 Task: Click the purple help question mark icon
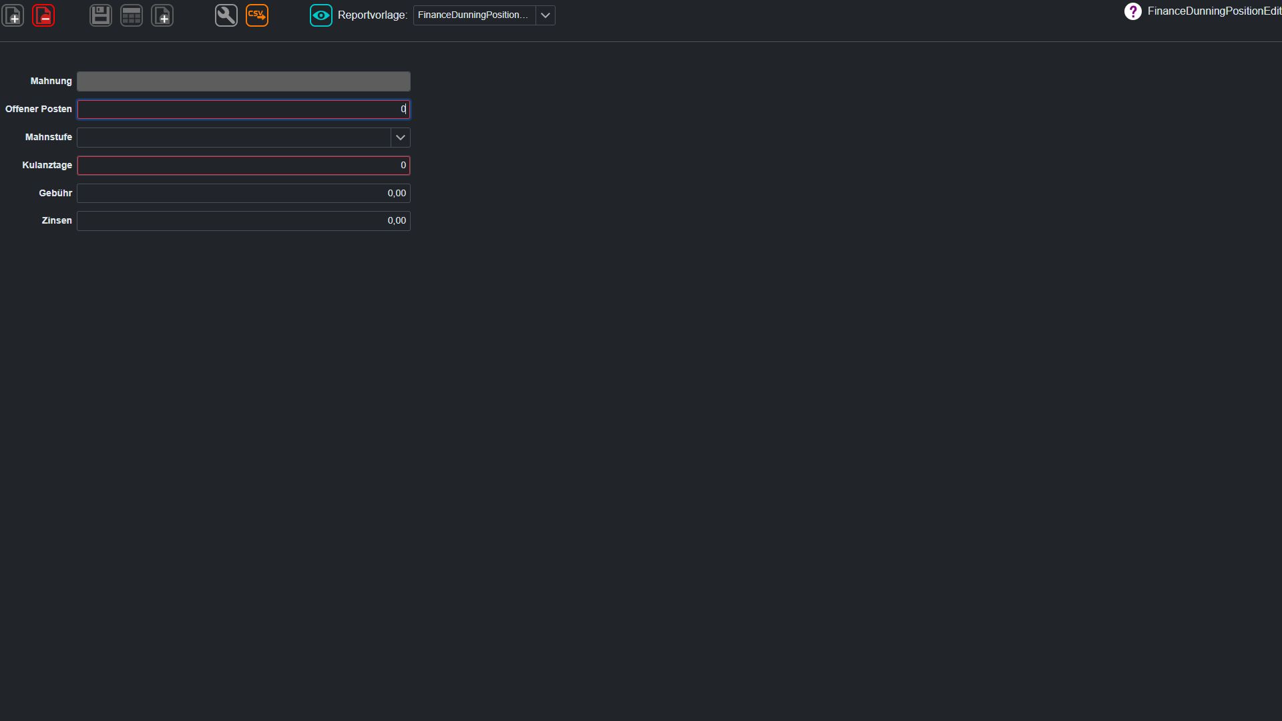[1133, 11]
